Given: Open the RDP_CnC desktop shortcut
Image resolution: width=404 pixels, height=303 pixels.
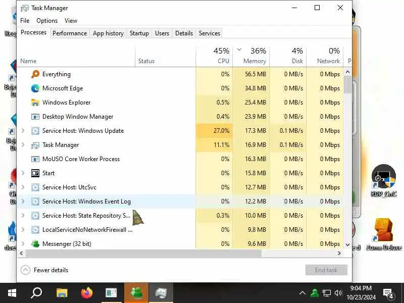Looking at the screenshot, I should pyautogui.click(x=384, y=181).
